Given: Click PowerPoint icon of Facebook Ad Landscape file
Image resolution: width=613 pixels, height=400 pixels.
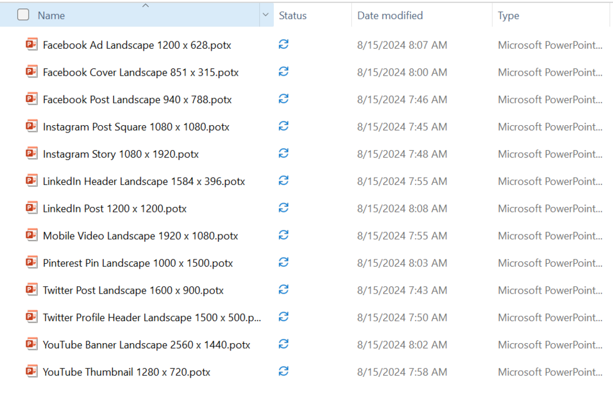Looking at the screenshot, I should (32, 45).
